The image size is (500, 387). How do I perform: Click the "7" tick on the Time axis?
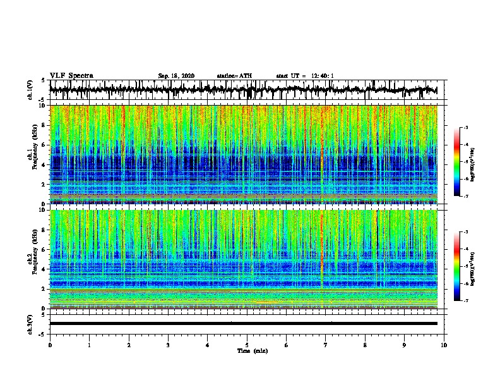(x=326, y=345)
